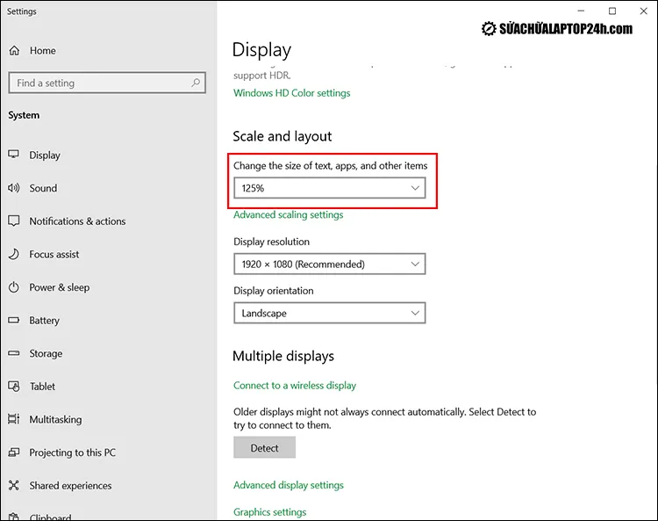Click the Tablet icon
Viewport: 658px width, 521px height.
pyautogui.click(x=14, y=386)
